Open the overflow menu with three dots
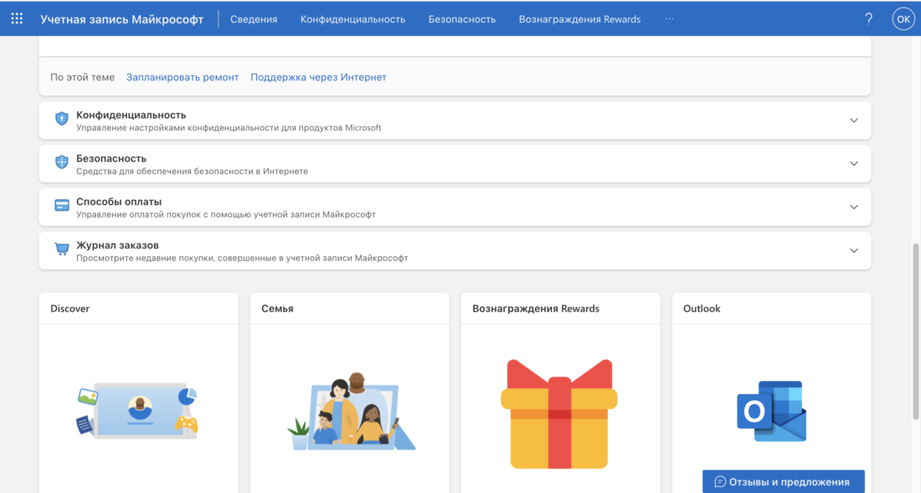Viewport: 921px width, 493px height. (x=669, y=18)
